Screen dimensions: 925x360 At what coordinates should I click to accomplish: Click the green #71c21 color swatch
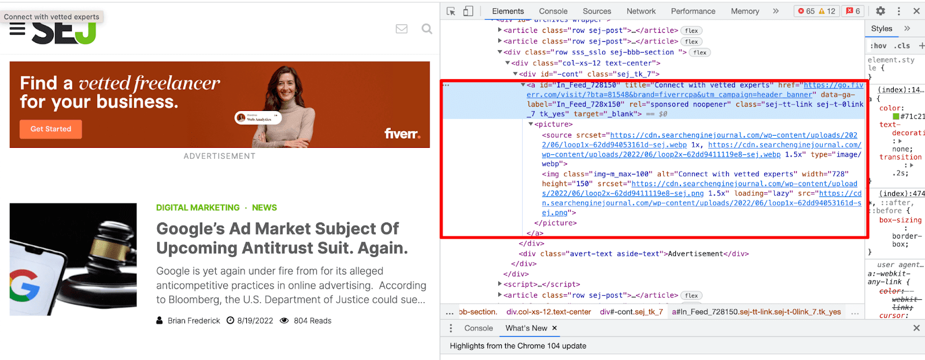point(896,117)
